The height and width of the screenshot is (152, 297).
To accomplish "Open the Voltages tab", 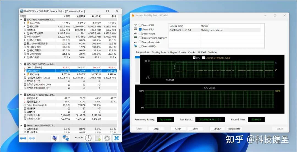I will click(172, 52).
